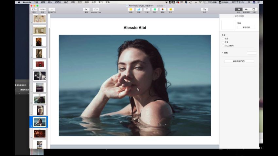278x156 pixels.
Task: Click the Add Slide plus button
Action: coord(52,9)
